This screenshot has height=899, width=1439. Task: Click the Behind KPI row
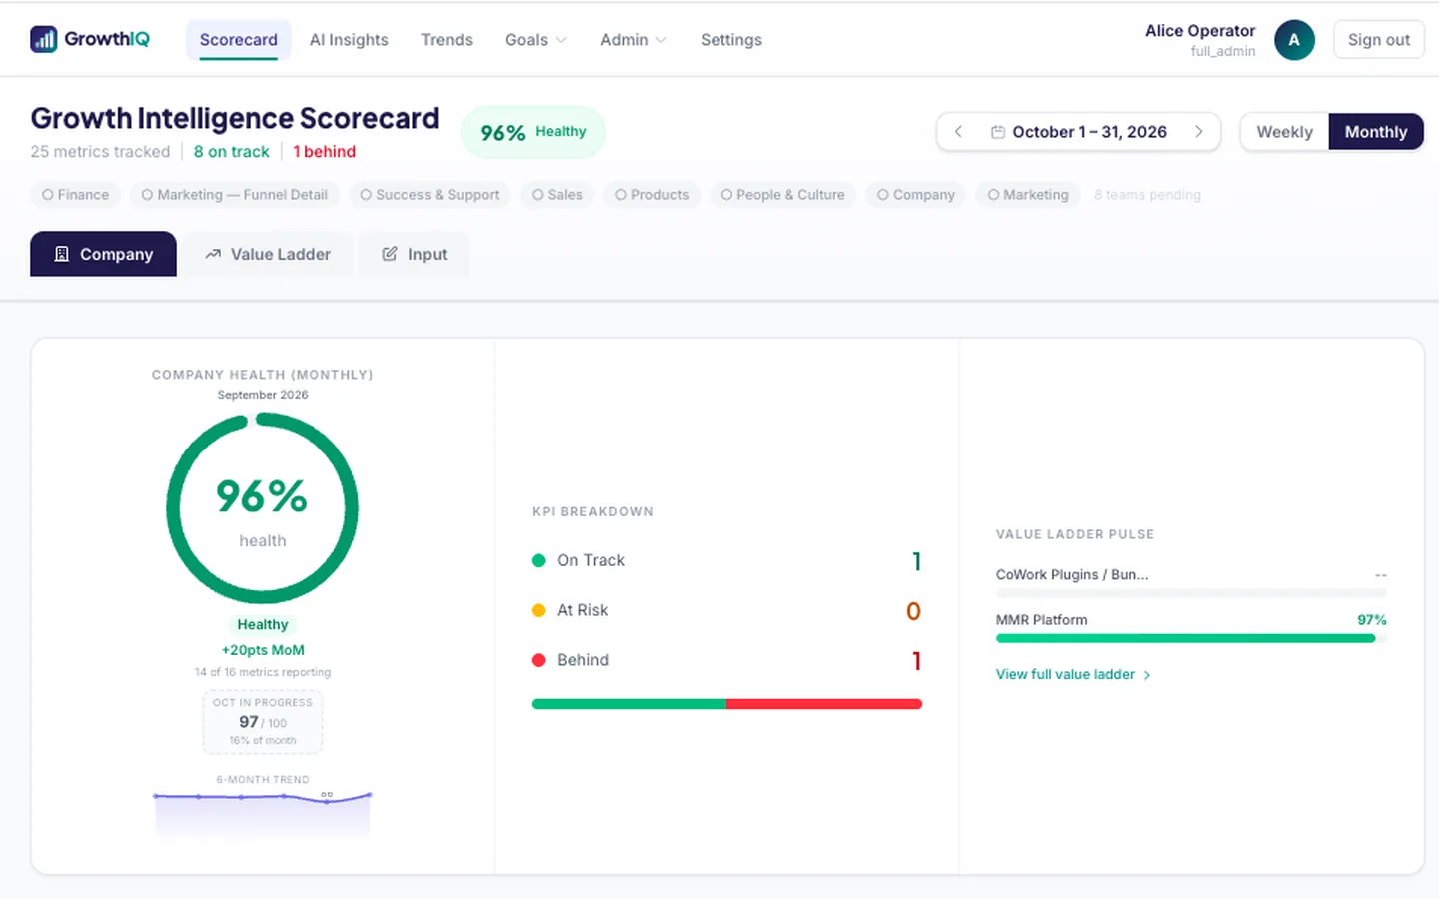pos(726,660)
